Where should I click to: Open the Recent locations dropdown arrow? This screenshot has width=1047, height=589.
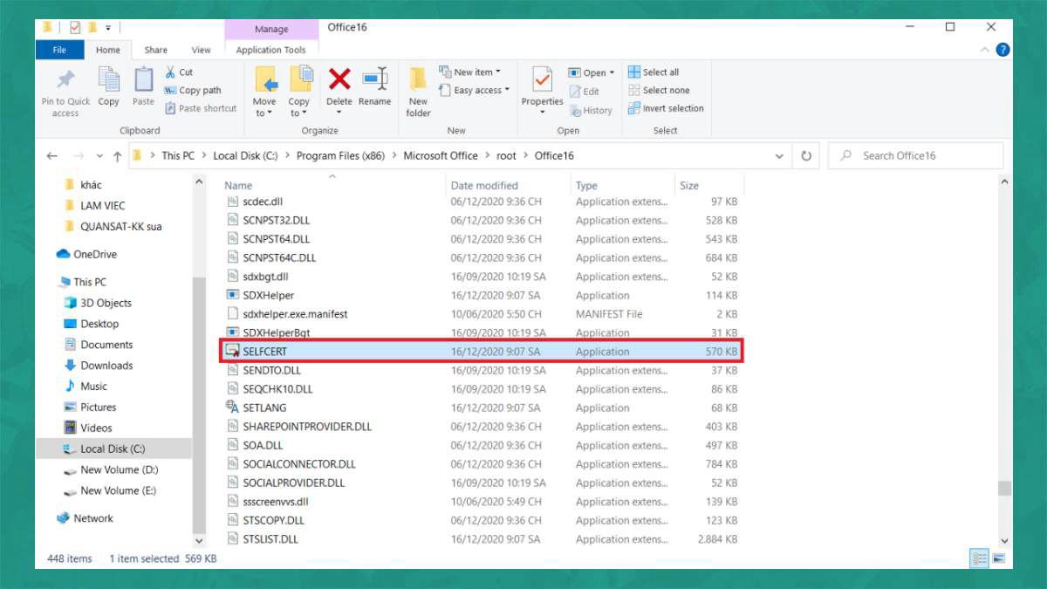point(98,156)
